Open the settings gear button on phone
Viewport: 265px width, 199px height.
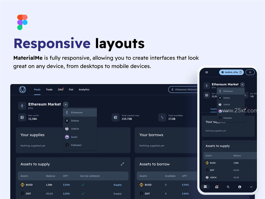[250, 72]
